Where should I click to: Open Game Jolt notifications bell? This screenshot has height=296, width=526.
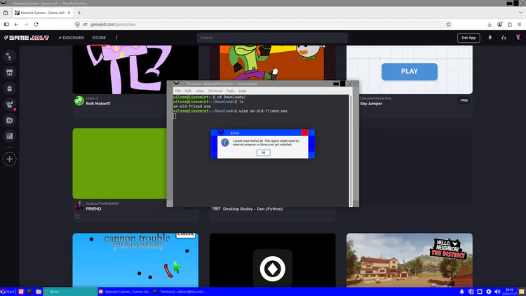490,38
